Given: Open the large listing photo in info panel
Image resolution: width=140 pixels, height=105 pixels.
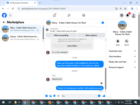Looking at the screenshot, I should (x=122, y=25).
